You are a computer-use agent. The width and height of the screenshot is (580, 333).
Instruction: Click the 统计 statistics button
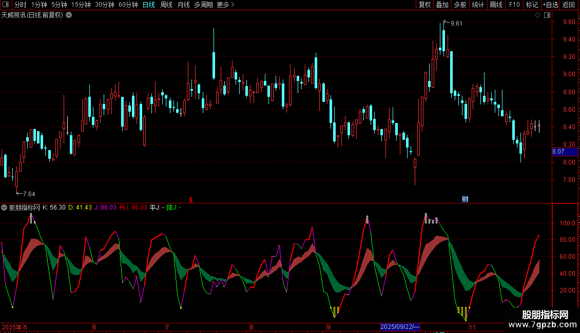coord(478,5)
